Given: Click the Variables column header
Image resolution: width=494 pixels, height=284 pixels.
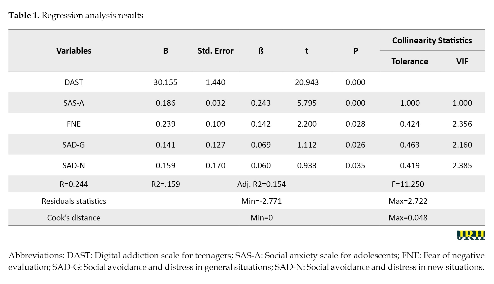Looking at the screenshot, I should (74, 51).
